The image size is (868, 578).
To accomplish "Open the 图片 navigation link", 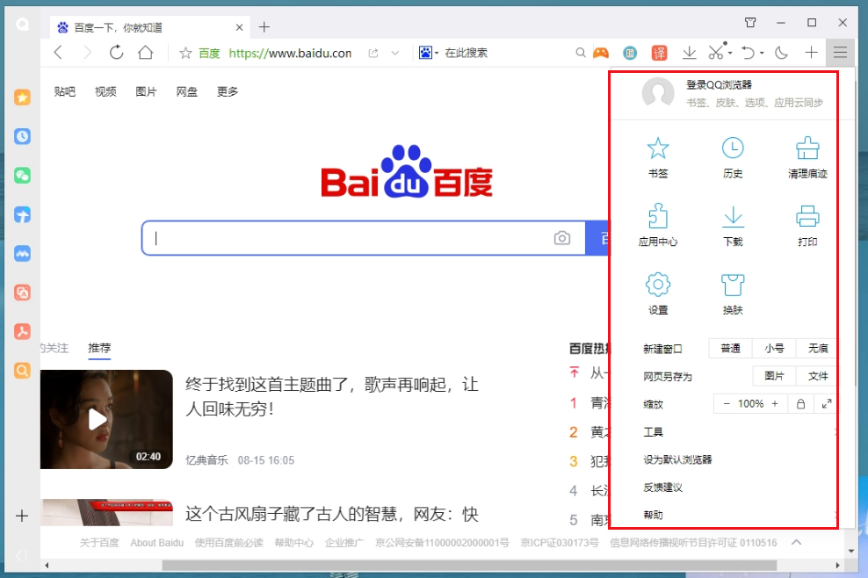I will (146, 91).
